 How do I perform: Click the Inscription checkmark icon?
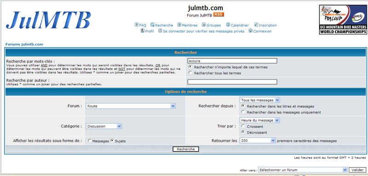pos(256,25)
